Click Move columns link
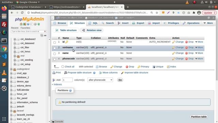Screen dimensions: 218x123 (108, 73)
